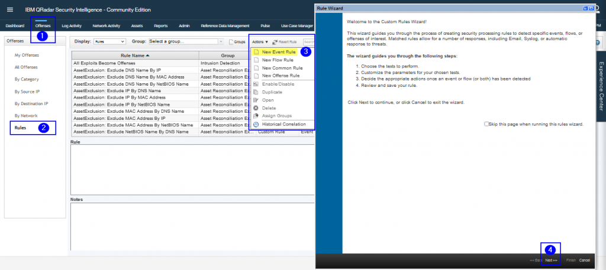Viewport: 606px width, 270px height.
Task: Click the Revert Rule button
Action: pyautogui.click(x=285, y=42)
